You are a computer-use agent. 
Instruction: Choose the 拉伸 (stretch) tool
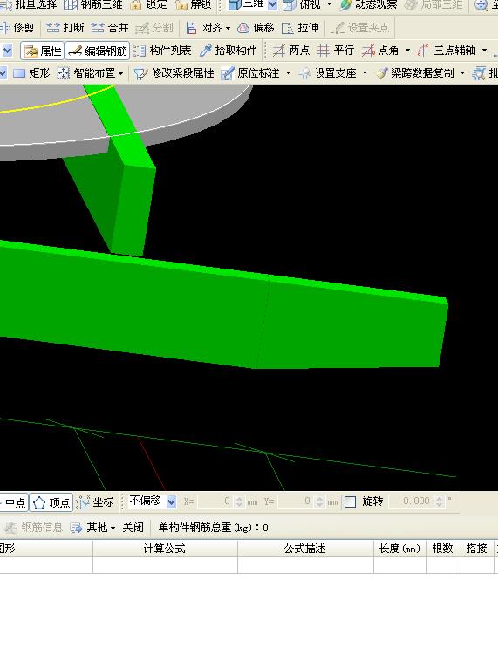click(300, 28)
